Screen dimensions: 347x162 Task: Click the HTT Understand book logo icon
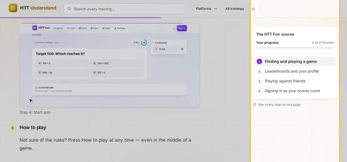click(x=13, y=8)
